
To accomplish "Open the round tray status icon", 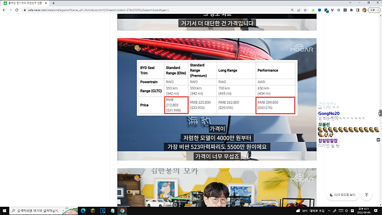I will 347,211.
